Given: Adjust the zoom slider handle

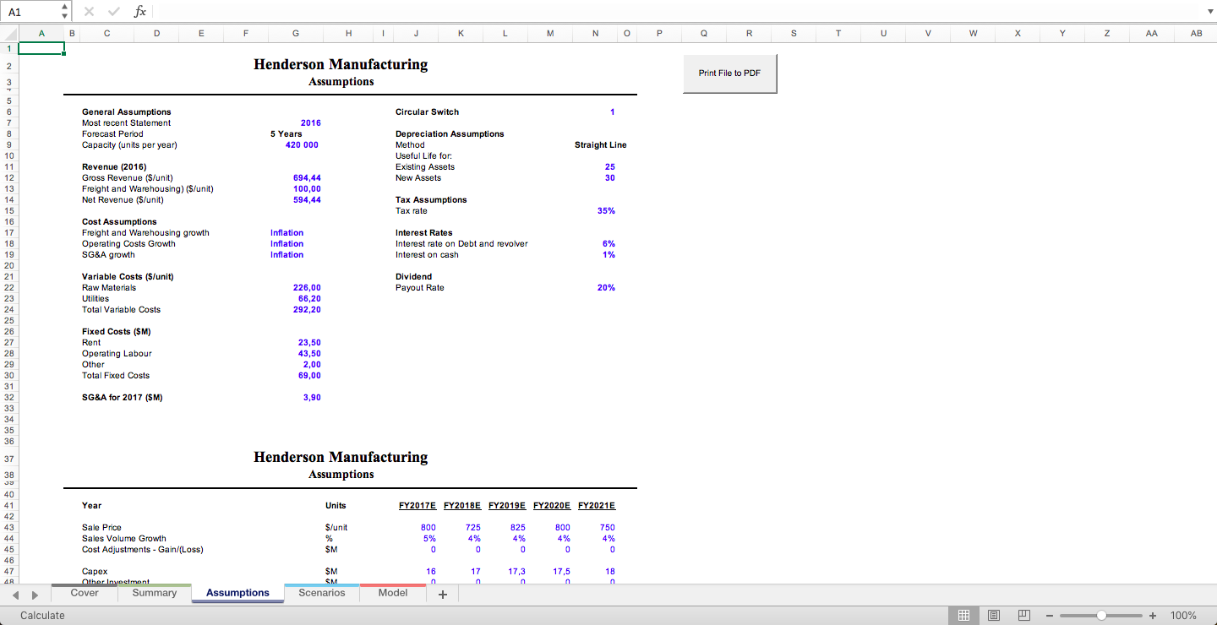Looking at the screenshot, I should (x=1101, y=616).
